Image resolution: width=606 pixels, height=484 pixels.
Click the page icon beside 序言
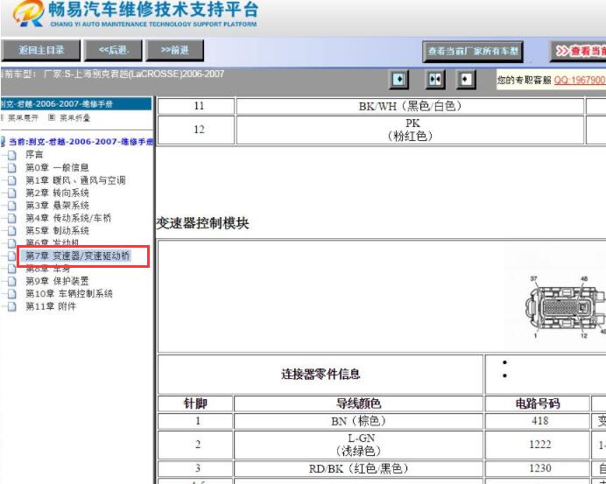pyautogui.click(x=12, y=155)
